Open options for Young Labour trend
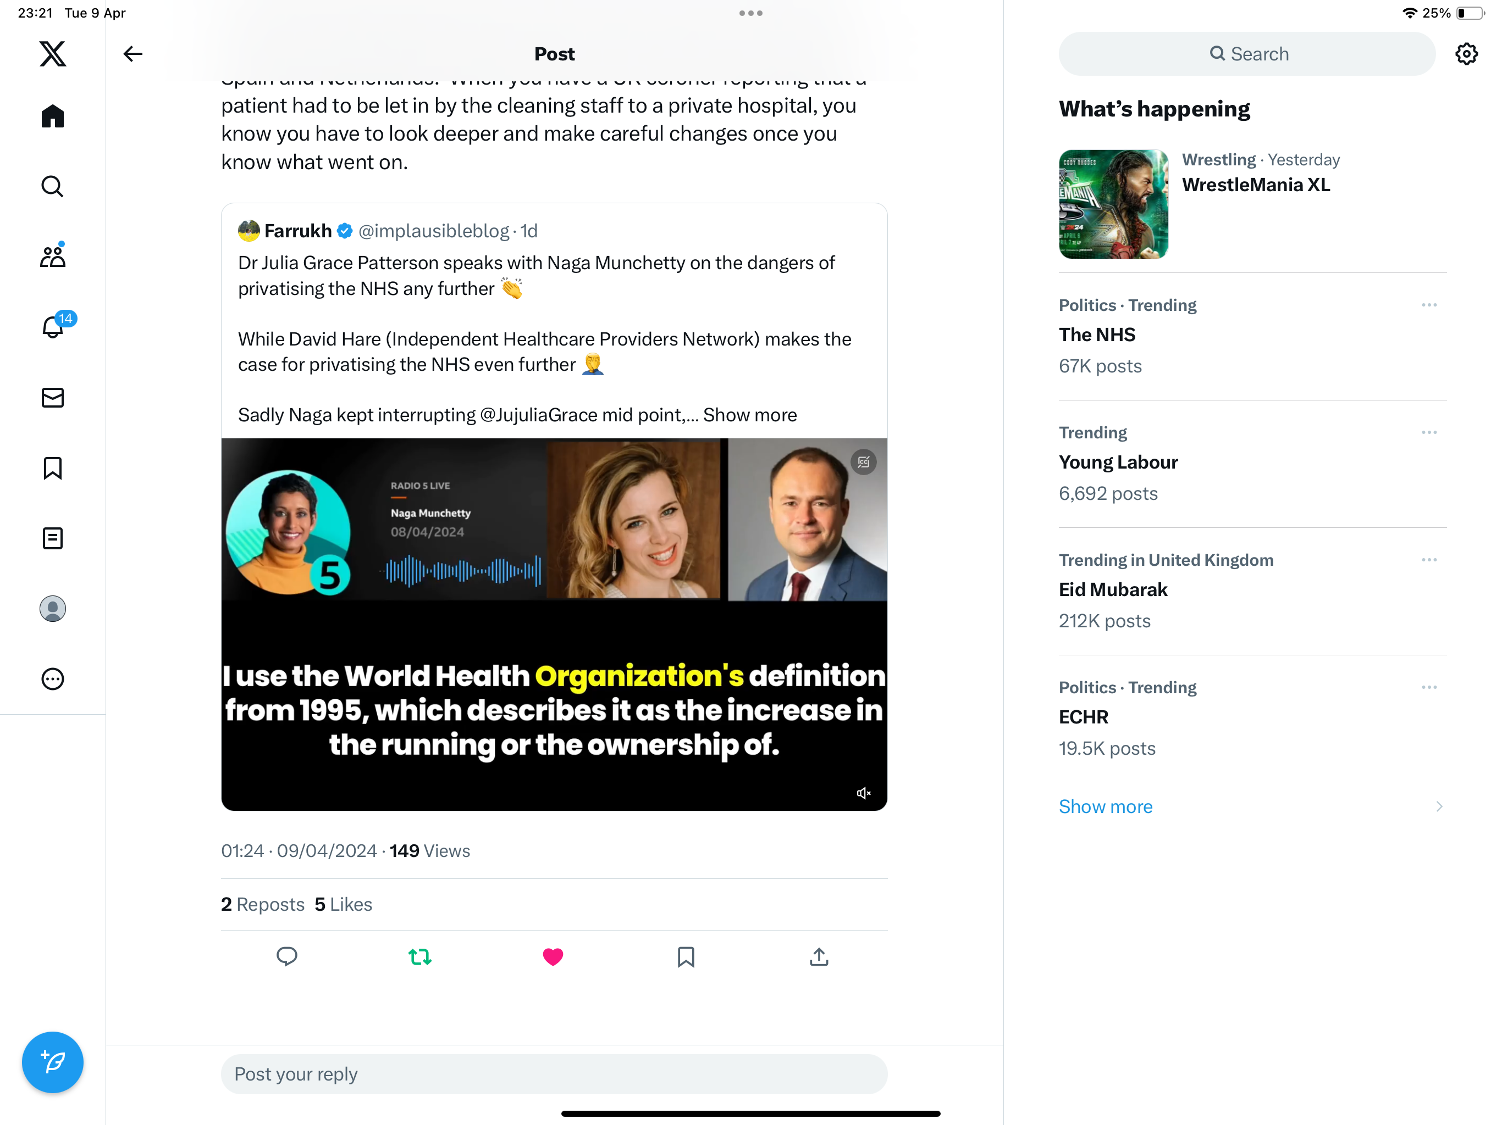The image size is (1502, 1125). pyautogui.click(x=1429, y=432)
